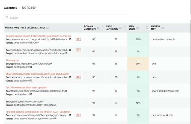This screenshot has width=191, height=124.
Task: Open help icon next to Page Authority
Action: (x=120, y=28)
